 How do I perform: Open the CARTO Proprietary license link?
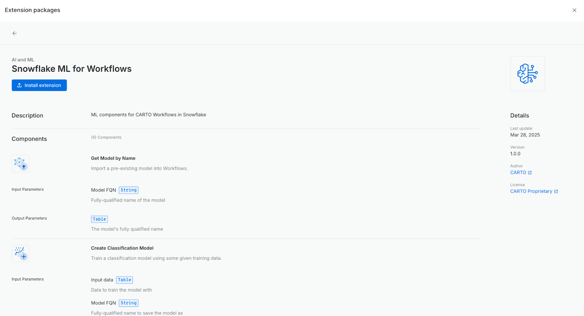[x=531, y=191]
